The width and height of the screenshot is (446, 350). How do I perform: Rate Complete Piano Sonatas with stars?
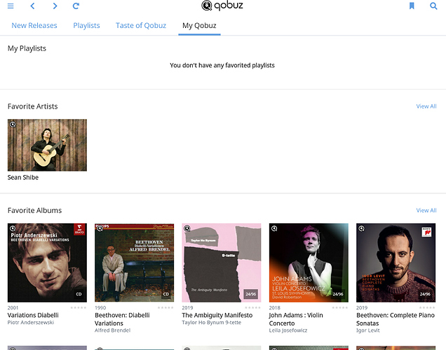(427, 308)
